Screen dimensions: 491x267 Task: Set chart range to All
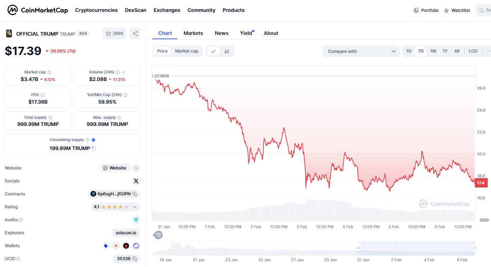457,51
